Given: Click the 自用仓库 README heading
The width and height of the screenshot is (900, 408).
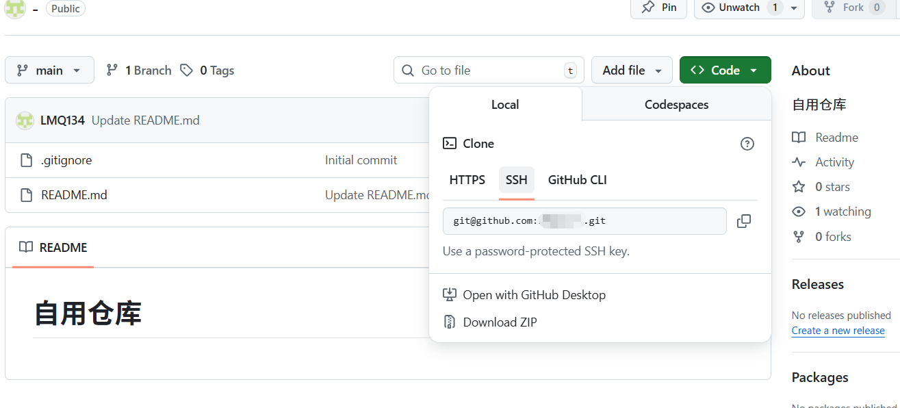Looking at the screenshot, I should point(88,314).
